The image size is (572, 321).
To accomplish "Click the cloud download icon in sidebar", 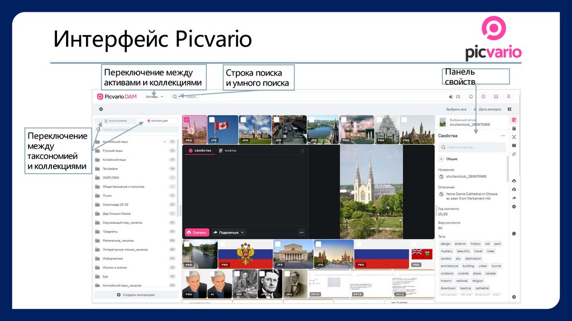I will (514, 189).
